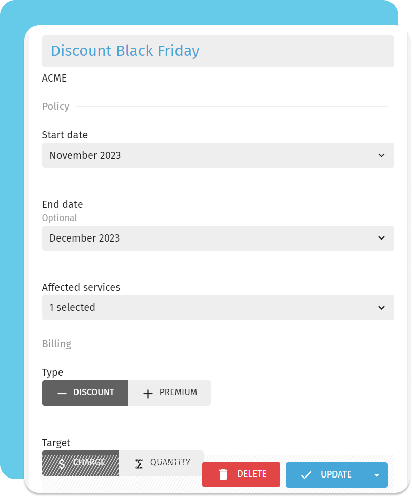The width and height of the screenshot is (412, 497).
Task: Click the End date chevron arrow
Action: (x=381, y=238)
